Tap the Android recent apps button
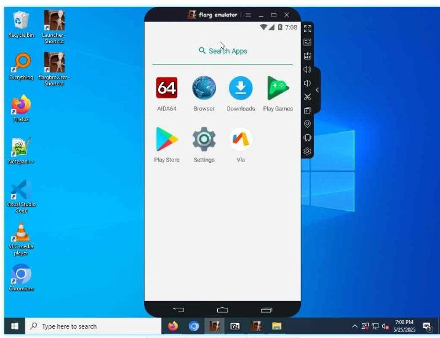This screenshot has height=338, width=440. pos(266,310)
